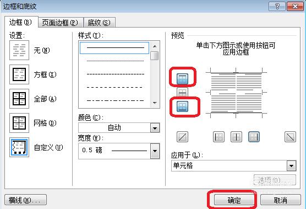Screen dimensions: 306x209
Task: Select the 自定义 (Custom) border setting icon
Action: (19, 147)
